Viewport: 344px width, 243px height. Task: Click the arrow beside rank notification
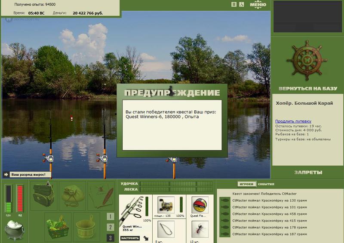pyautogui.click(x=6, y=175)
